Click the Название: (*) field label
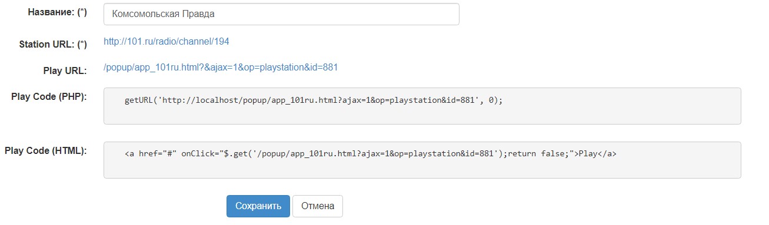 click(58, 13)
